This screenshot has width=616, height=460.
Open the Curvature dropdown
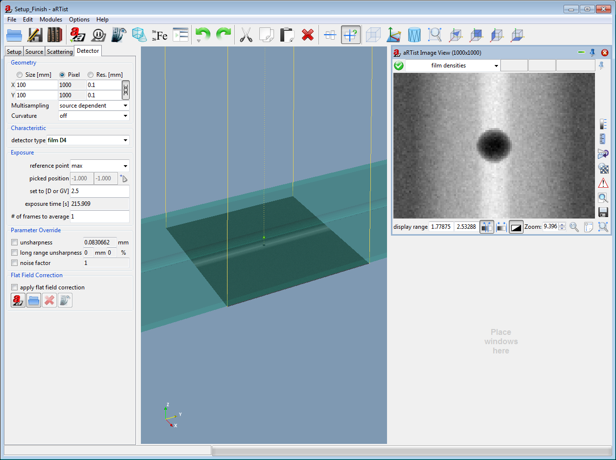coord(93,116)
